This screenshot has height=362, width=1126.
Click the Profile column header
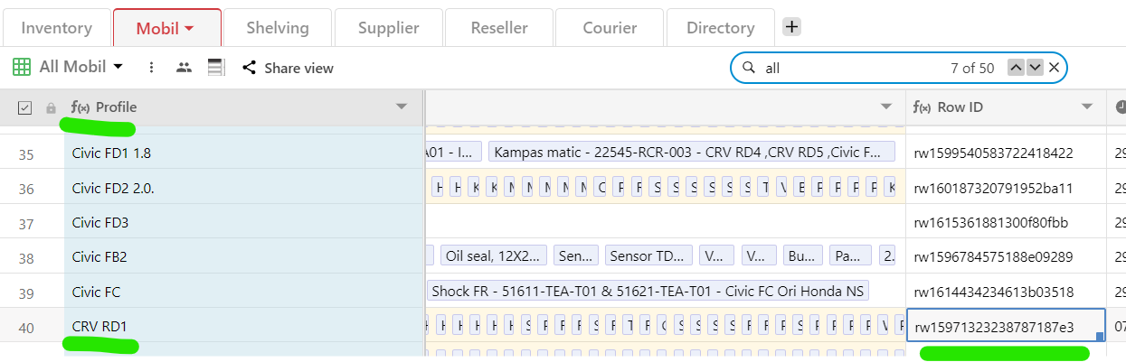[x=243, y=107]
